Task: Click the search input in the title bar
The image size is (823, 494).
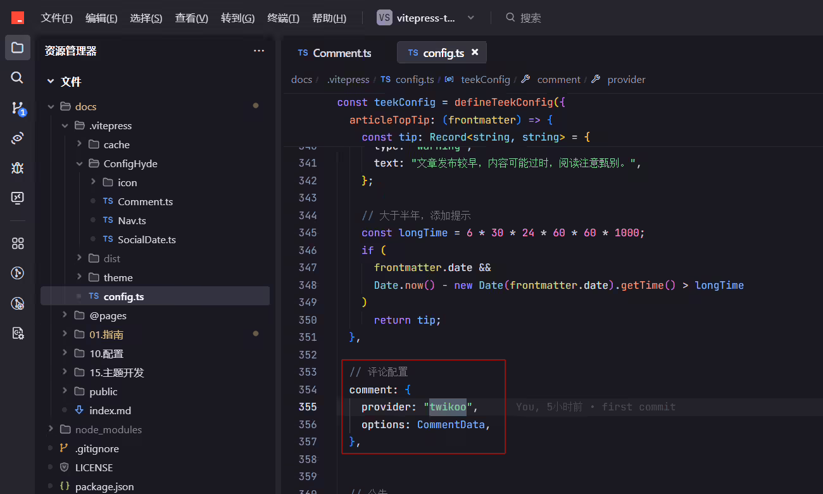Action: tap(531, 18)
